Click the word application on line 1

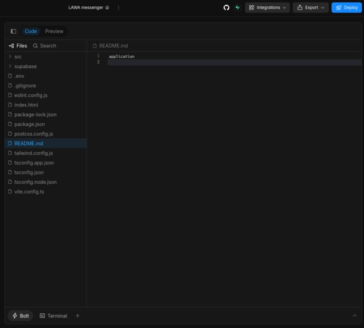[122, 56]
